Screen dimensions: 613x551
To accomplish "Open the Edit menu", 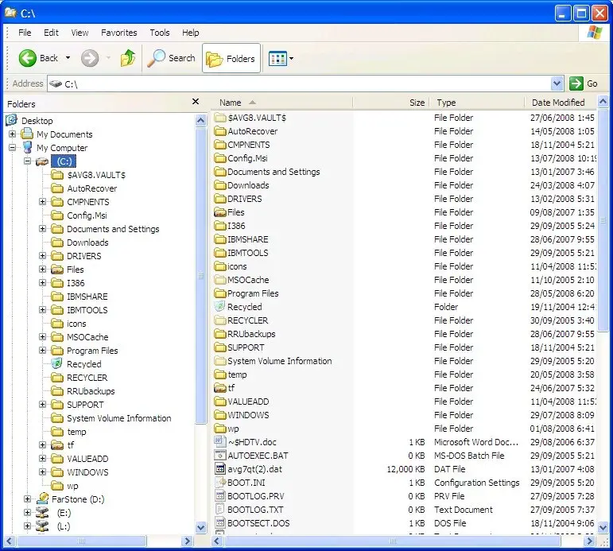I will click(x=51, y=33).
